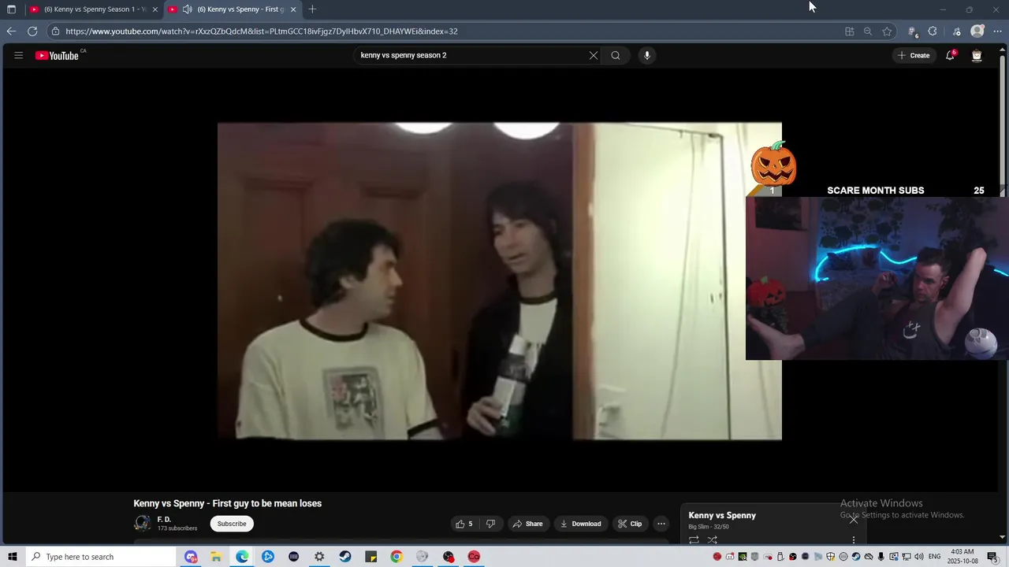
Task: Subscribe to F. D. channel
Action: coord(232,524)
